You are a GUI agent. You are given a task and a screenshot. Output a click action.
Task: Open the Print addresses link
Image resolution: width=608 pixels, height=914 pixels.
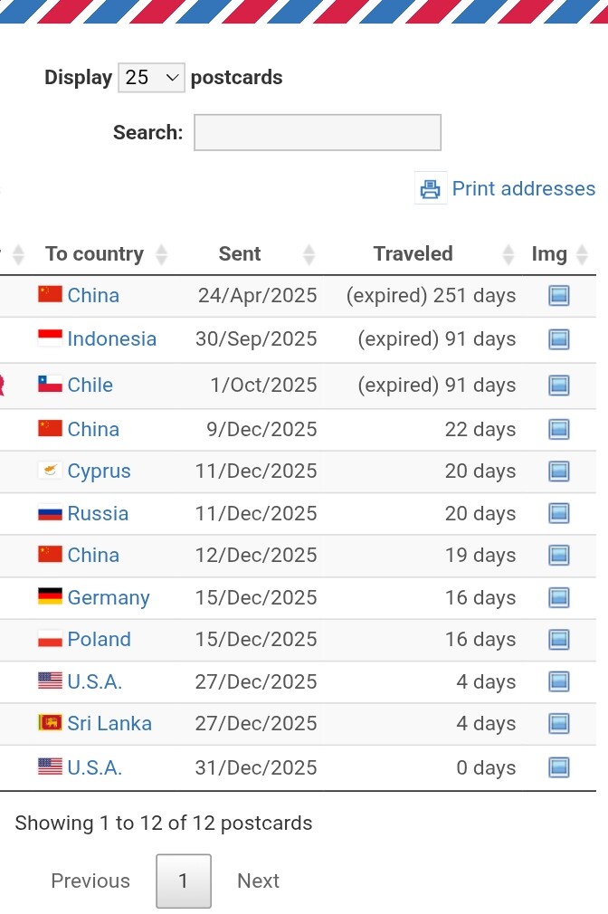point(523,188)
